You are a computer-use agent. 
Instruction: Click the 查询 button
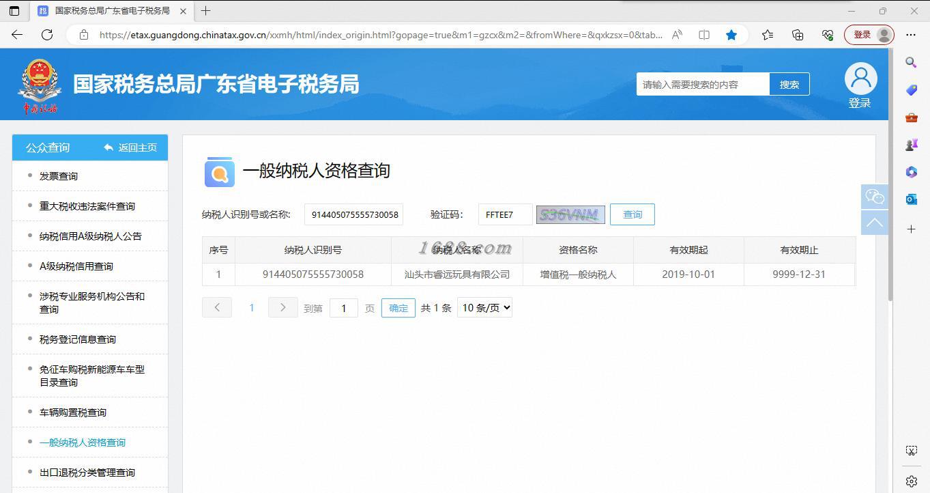pos(633,214)
